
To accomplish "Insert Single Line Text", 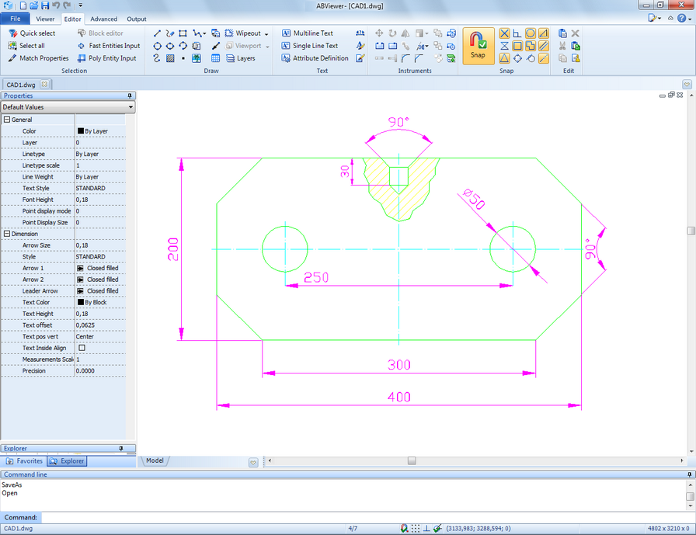I will click(309, 46).
